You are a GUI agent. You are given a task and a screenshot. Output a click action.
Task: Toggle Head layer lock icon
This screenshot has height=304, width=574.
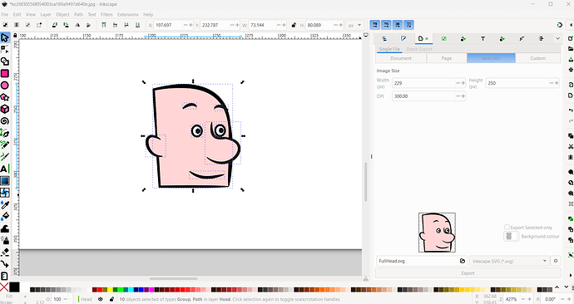tap(111, 299)
